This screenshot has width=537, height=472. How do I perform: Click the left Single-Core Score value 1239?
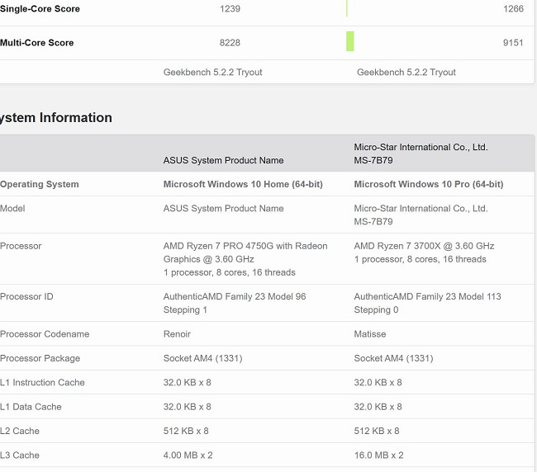pos(230,8)
